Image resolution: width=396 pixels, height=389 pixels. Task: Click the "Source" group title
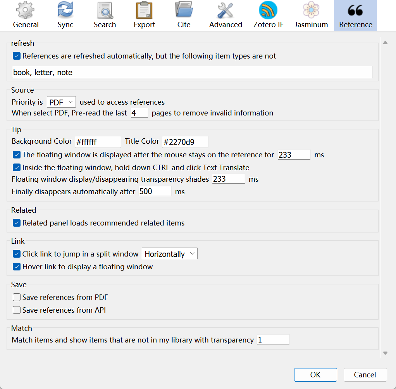tap(22, 90)
